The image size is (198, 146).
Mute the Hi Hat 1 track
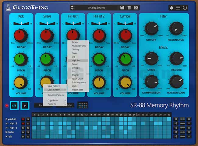pyautogui.click(x=23, y=128)
